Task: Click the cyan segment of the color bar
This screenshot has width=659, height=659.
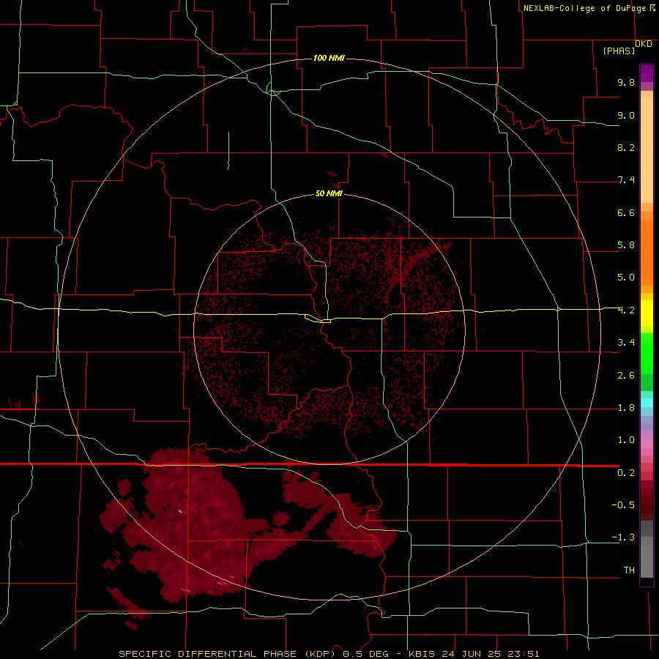Action: click(647, 403)
